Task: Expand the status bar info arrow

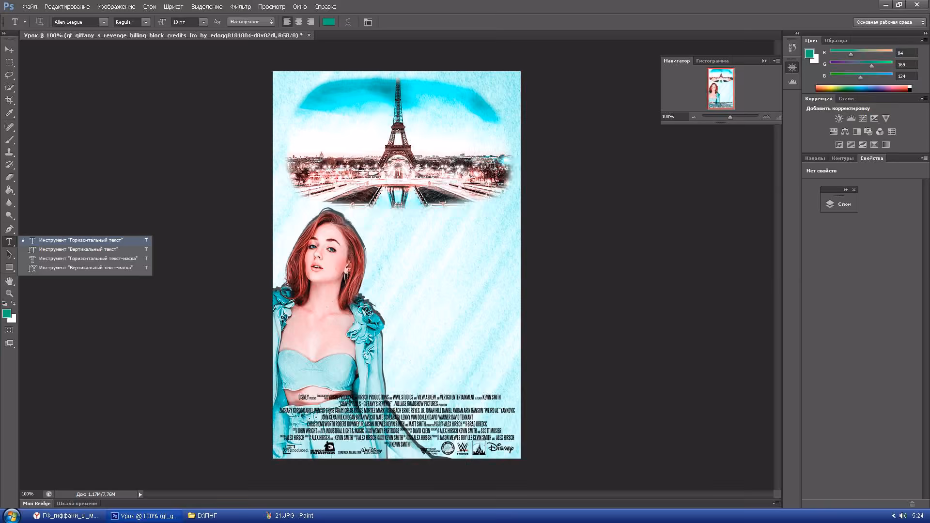Action: 140,494
